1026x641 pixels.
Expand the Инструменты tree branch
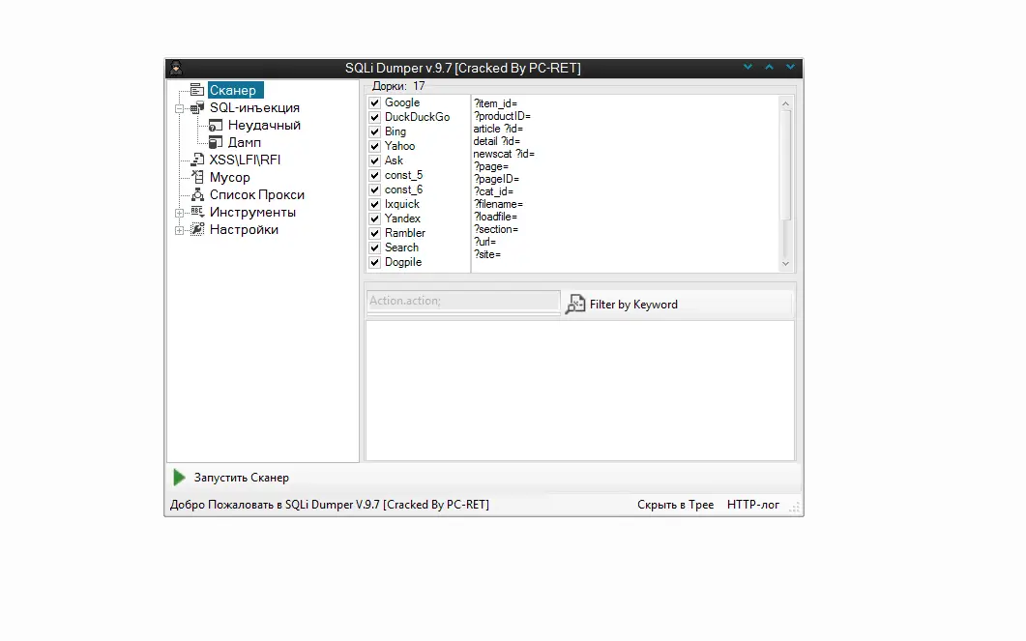178,212
